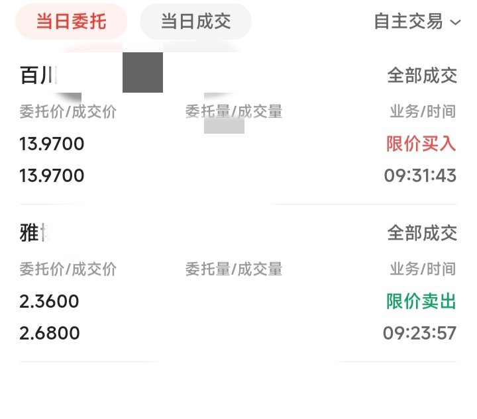Click the 2.6800 transaction price
Image resolution: width=477 pixels, height=419 pixels.
[x=50, y=333]
